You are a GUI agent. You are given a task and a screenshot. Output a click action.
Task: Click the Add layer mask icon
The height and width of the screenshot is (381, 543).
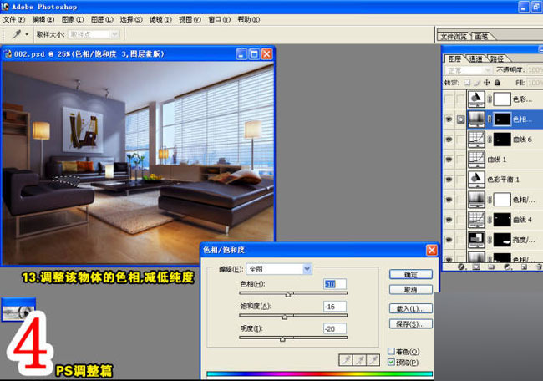pyautogui.click(x=476, y=267)
